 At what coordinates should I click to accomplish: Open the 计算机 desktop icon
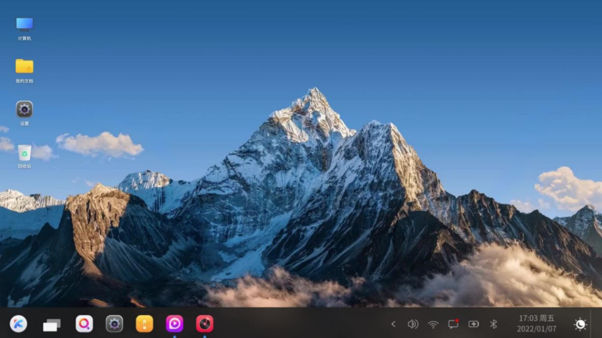pyautogui.click(x=24, y=29)
